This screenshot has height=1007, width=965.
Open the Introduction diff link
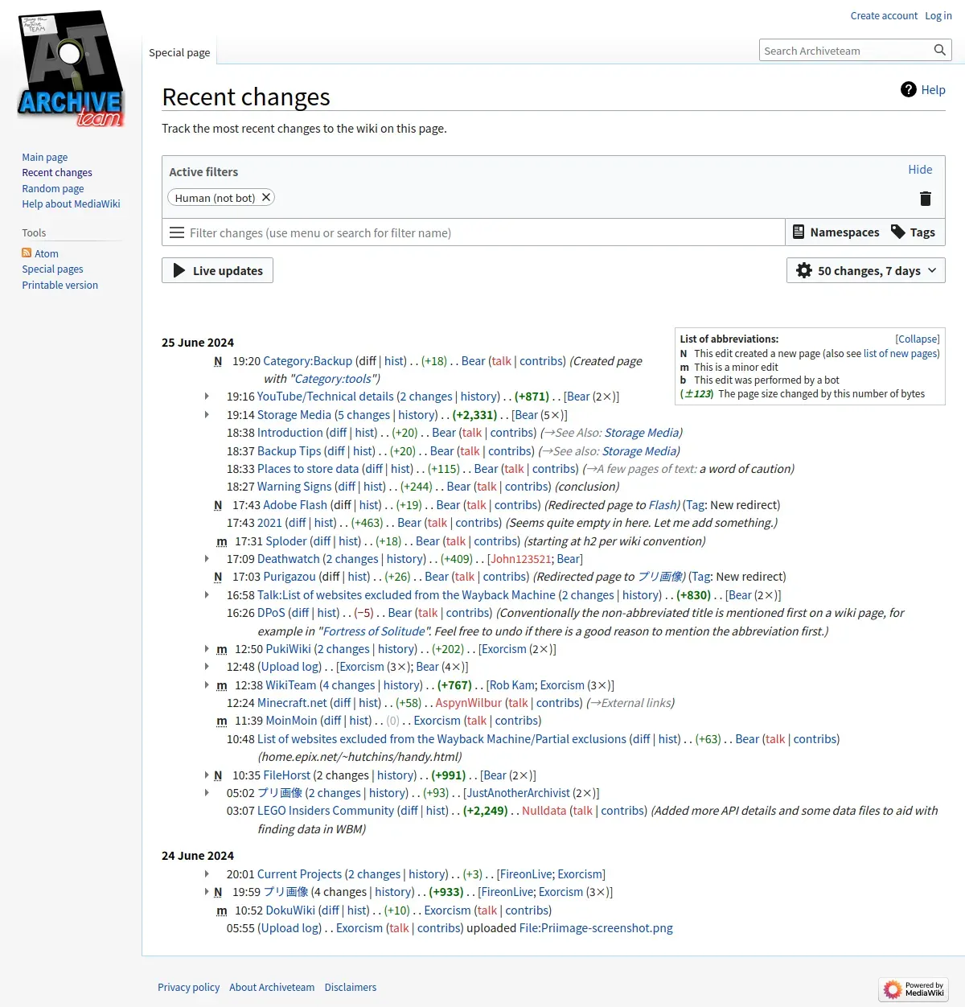(x=337, y=433)
